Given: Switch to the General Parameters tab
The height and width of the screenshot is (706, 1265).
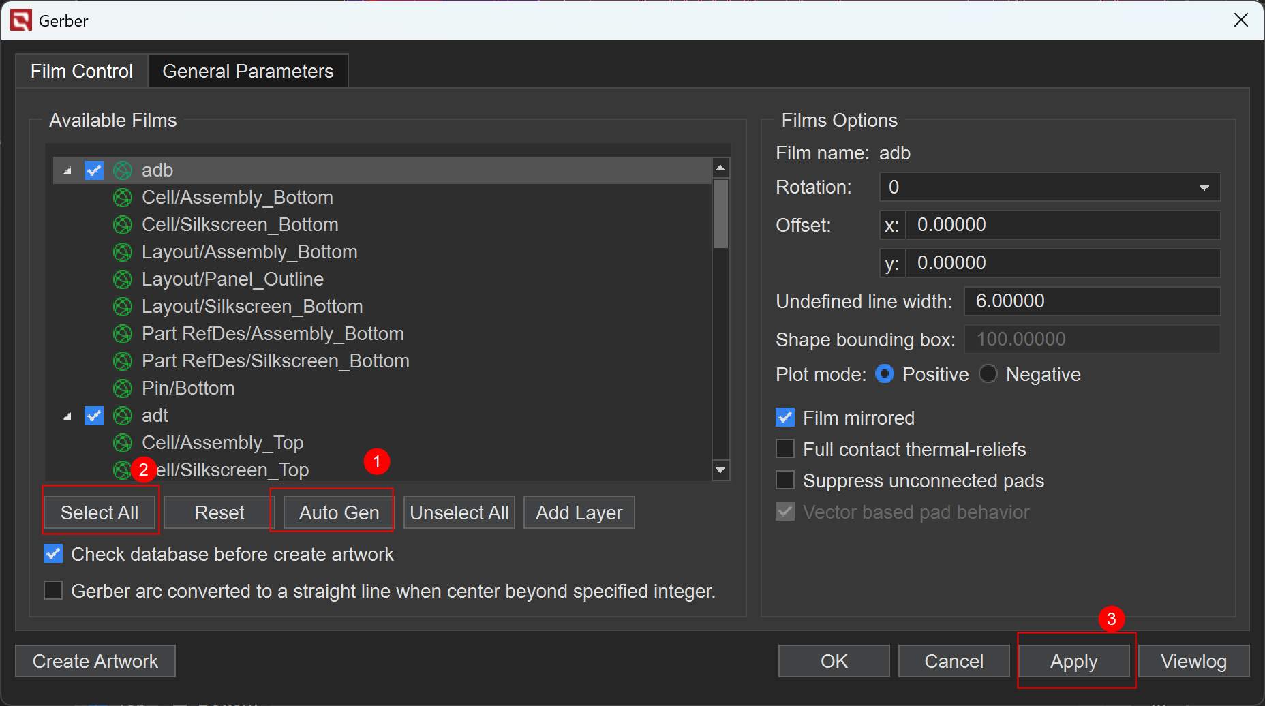Looking at the screenshot, I should tap(248, 72).
